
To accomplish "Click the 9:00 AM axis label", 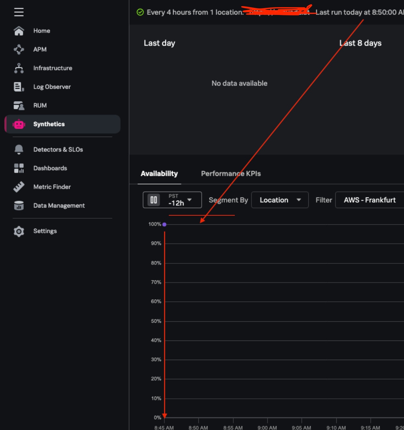I will (x=267, y=427).
